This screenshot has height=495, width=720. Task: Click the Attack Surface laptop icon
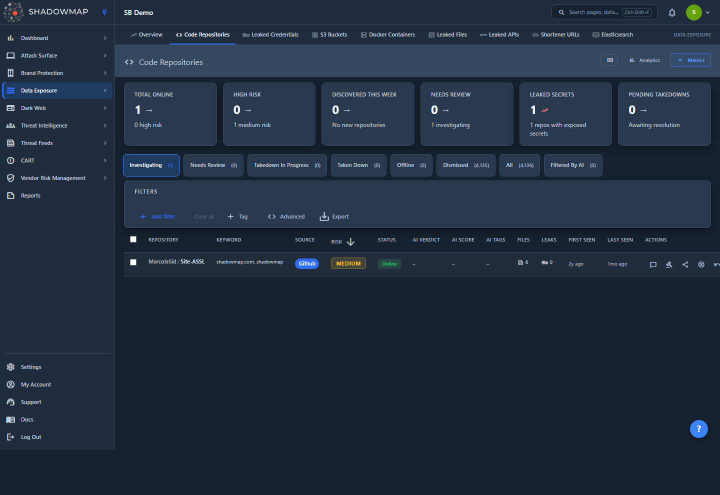click(10, 55)
